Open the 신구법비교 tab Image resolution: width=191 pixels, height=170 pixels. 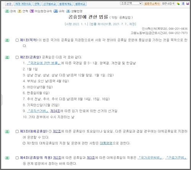pyautogui.click(x=50, y=4)
